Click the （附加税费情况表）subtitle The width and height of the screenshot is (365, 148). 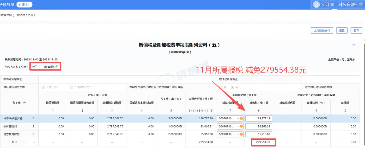180,52
